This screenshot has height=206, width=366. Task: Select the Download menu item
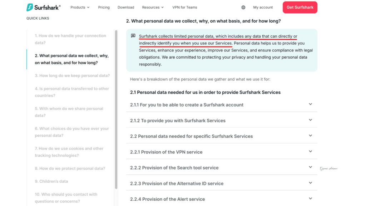(126, 7)
